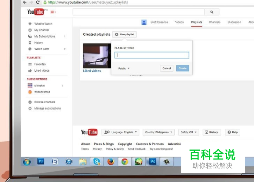Switch to Chrome in the taskbar
The height and width of the screenshot is (182, 254).
point(125,161)
